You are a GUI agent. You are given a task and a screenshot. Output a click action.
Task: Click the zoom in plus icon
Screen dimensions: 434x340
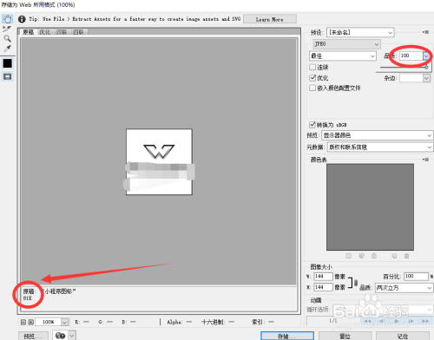pos(31,322)
